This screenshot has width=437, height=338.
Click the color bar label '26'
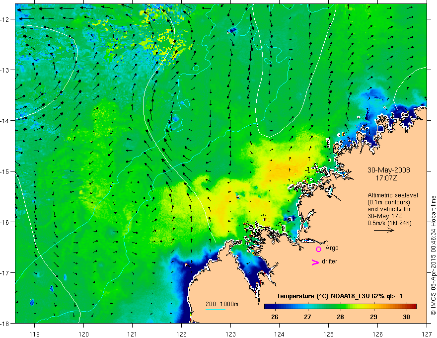click(x=275, y=317)
